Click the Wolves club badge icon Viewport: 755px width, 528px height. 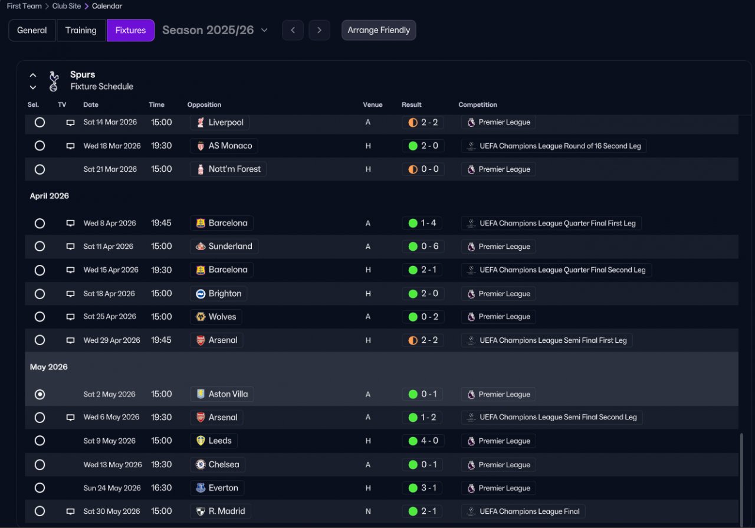[x=201, y=317]
